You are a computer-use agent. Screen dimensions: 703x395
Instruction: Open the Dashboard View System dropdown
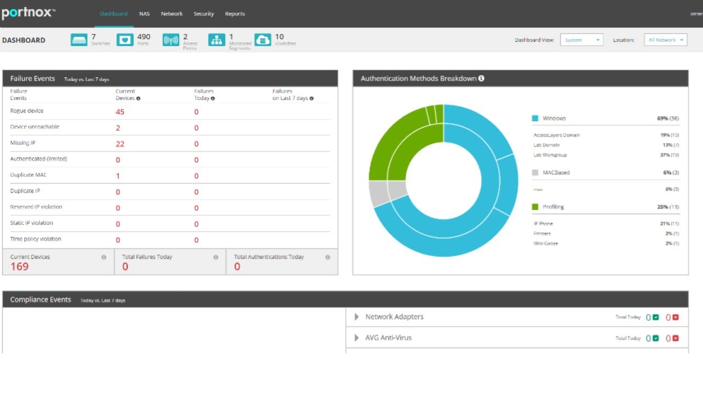coord(582,40)
